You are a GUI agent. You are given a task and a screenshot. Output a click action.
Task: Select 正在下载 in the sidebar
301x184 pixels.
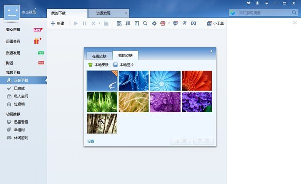point(23,80)
